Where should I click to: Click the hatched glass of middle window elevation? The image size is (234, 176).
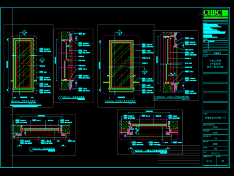[x=121, y=65]
